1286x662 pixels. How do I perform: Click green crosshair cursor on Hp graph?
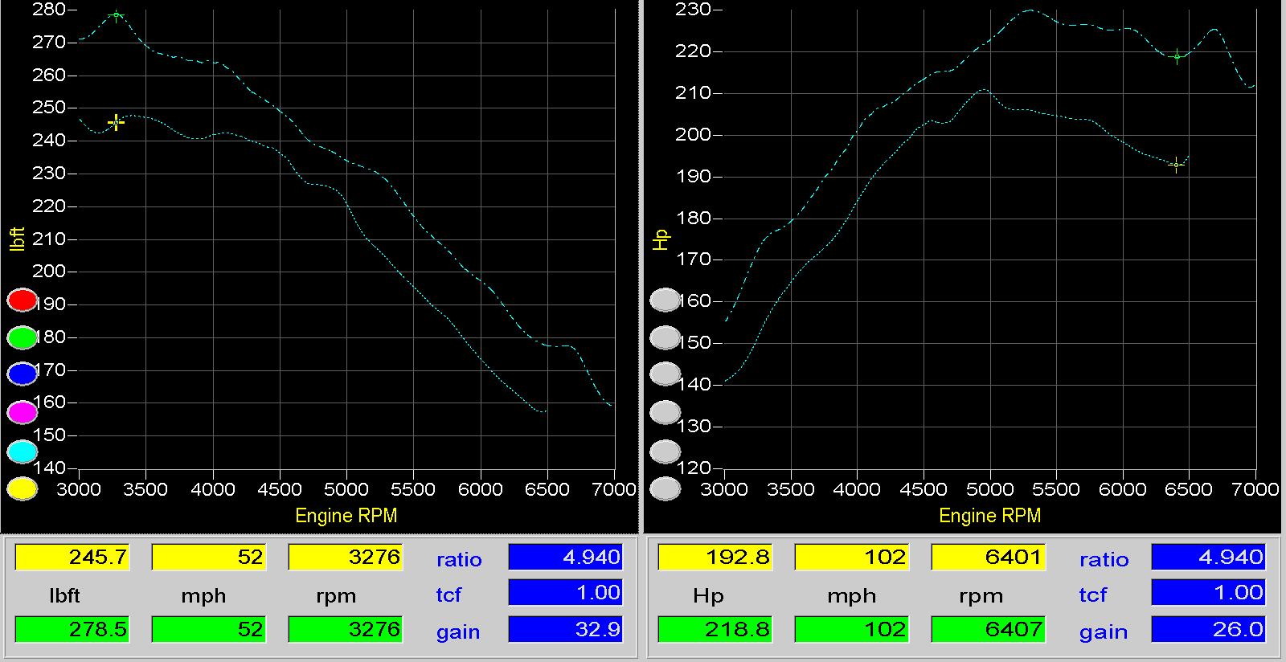click(1177, 56)
